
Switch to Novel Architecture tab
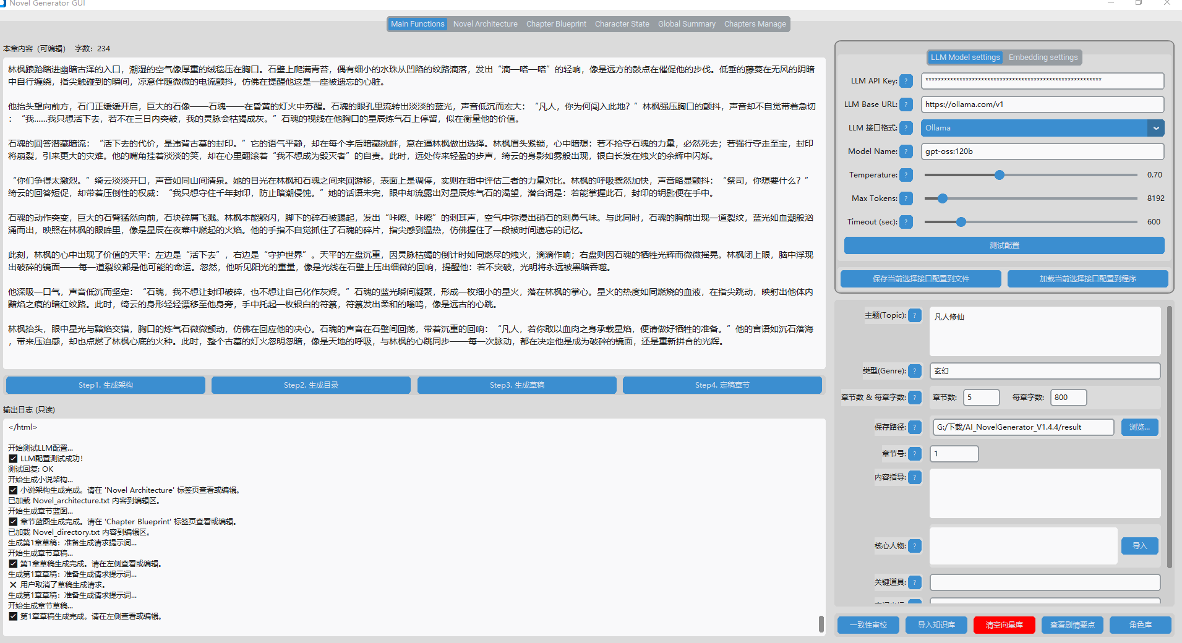coord(485,24)
